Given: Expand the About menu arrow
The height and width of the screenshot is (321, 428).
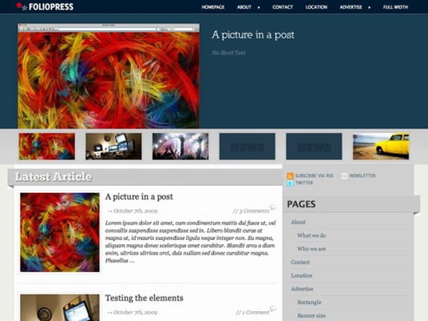Looking at the screenshot, I should [259, 7].
